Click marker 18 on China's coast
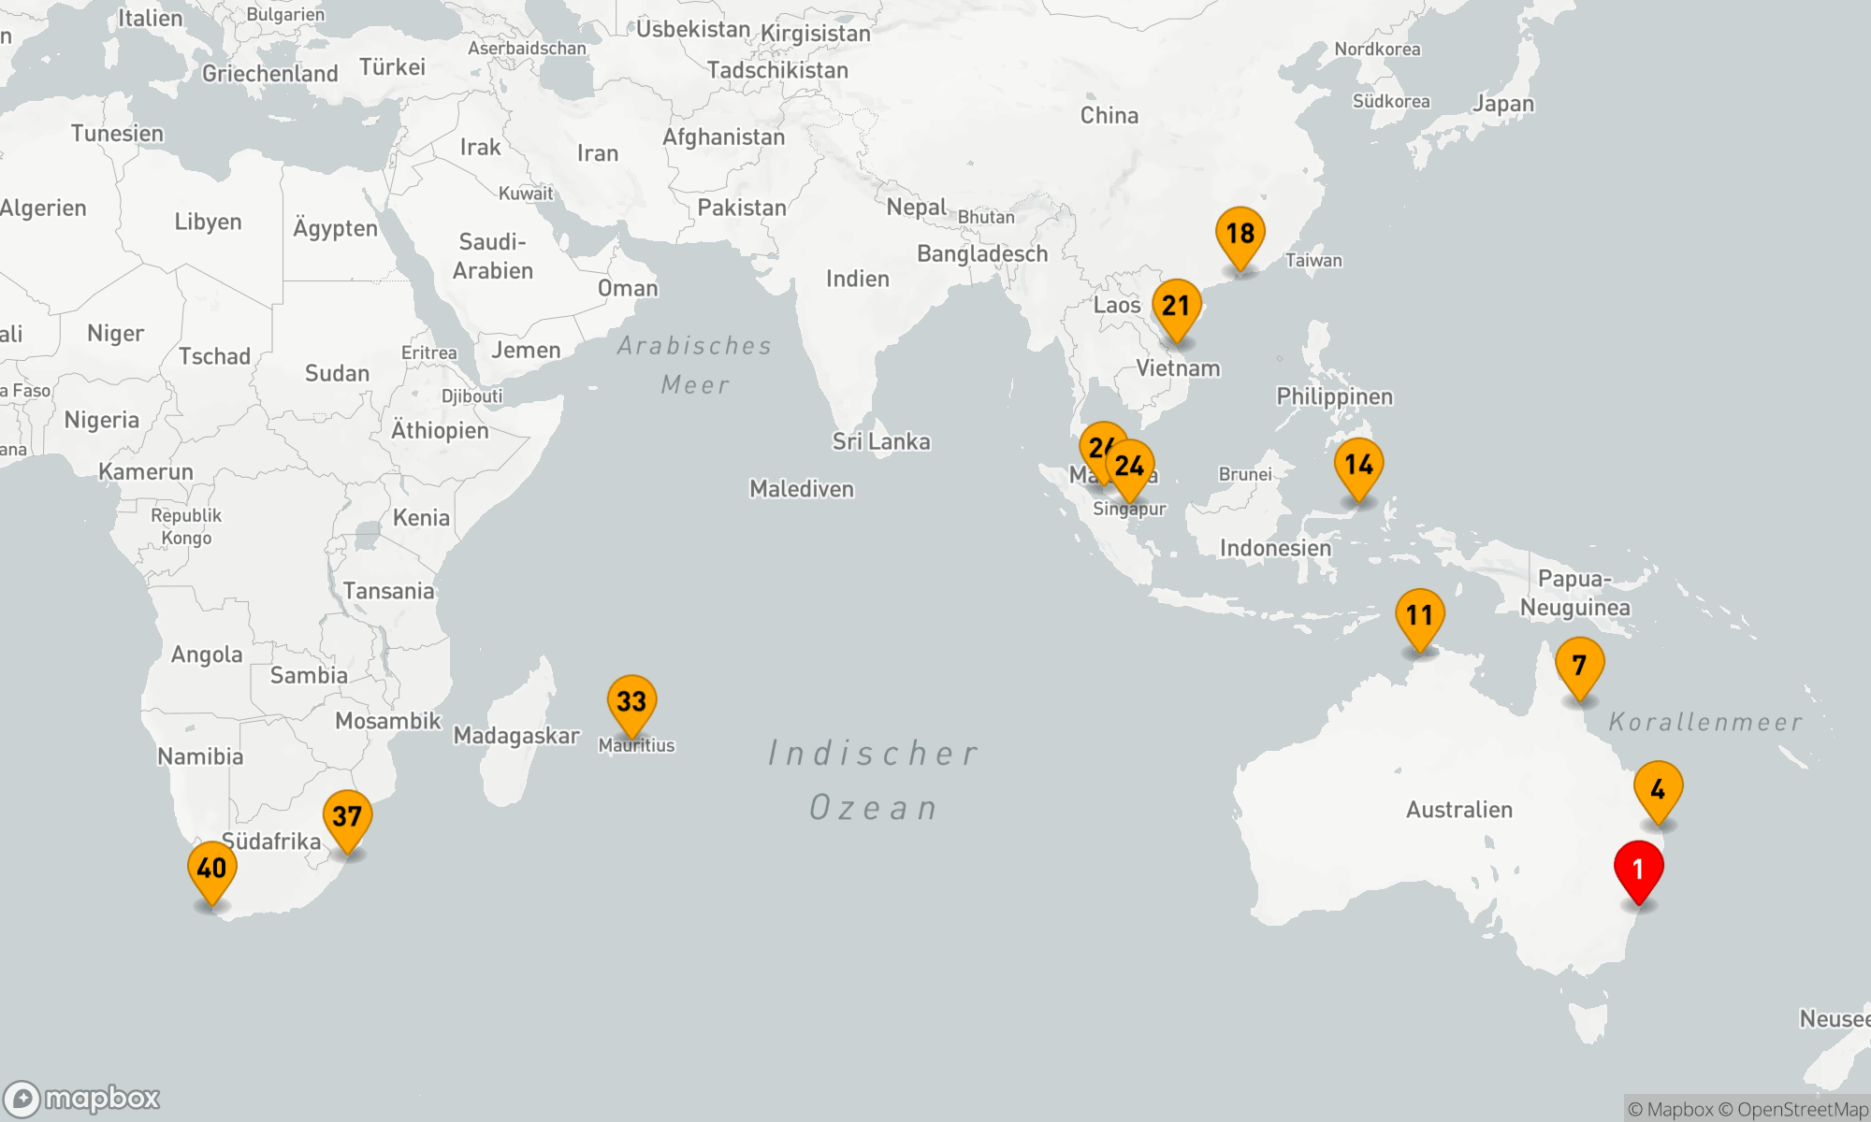This screenshot has height=1122, width=1871. 1240,234
